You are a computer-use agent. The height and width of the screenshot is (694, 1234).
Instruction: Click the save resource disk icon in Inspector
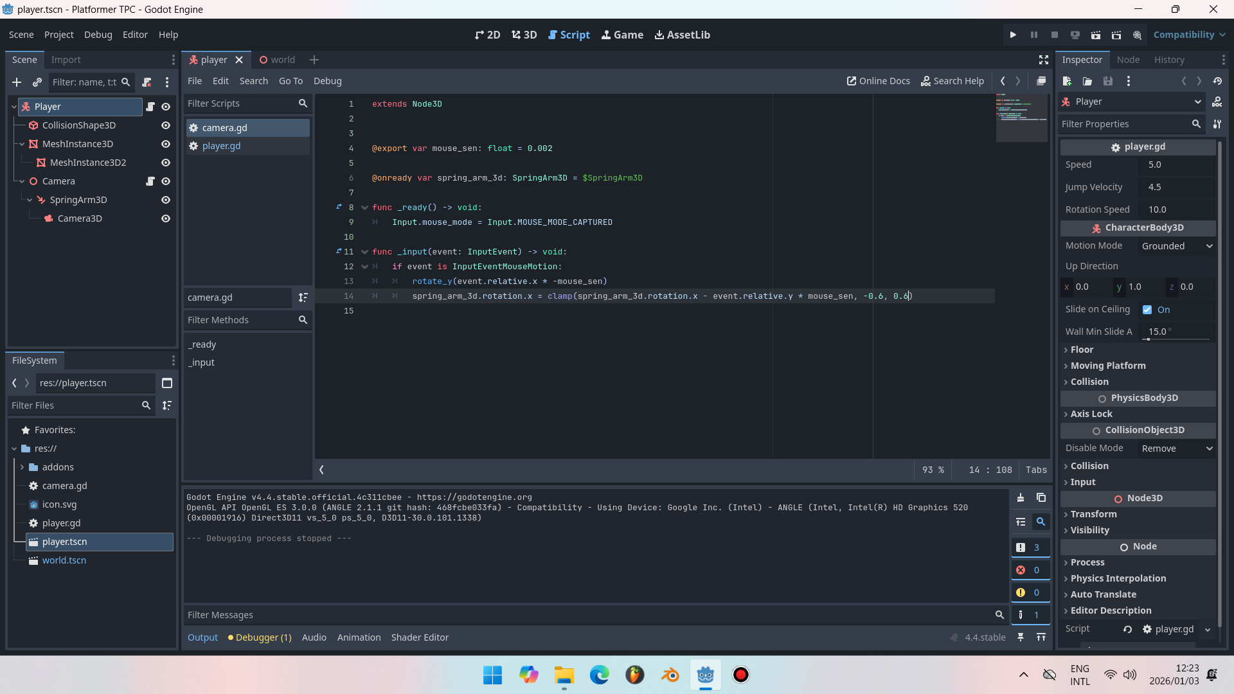pos(1108,81)
